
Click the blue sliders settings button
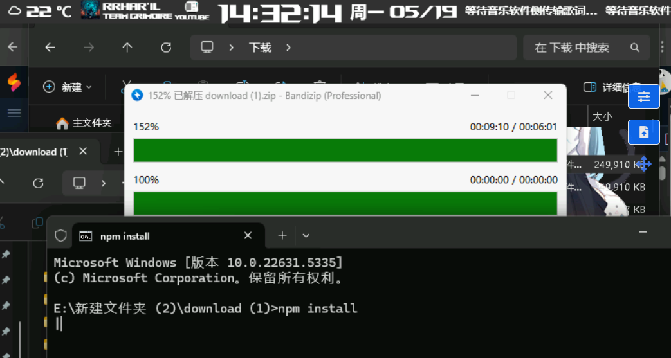point(643,96)
